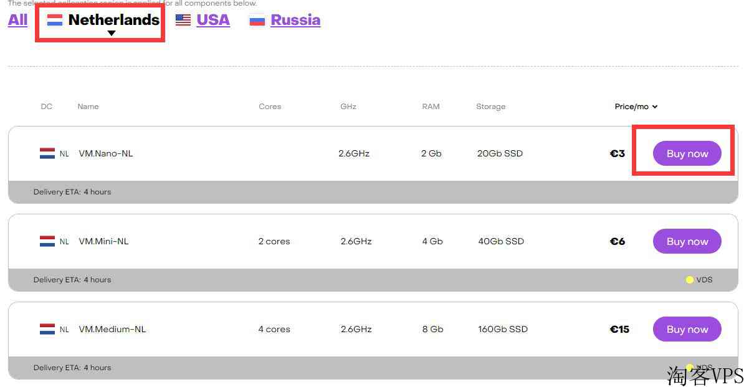Click the flag beside VM.Medium-NL
The width and height of the screenshot is (744, 387).
click(x=47, y=329)
